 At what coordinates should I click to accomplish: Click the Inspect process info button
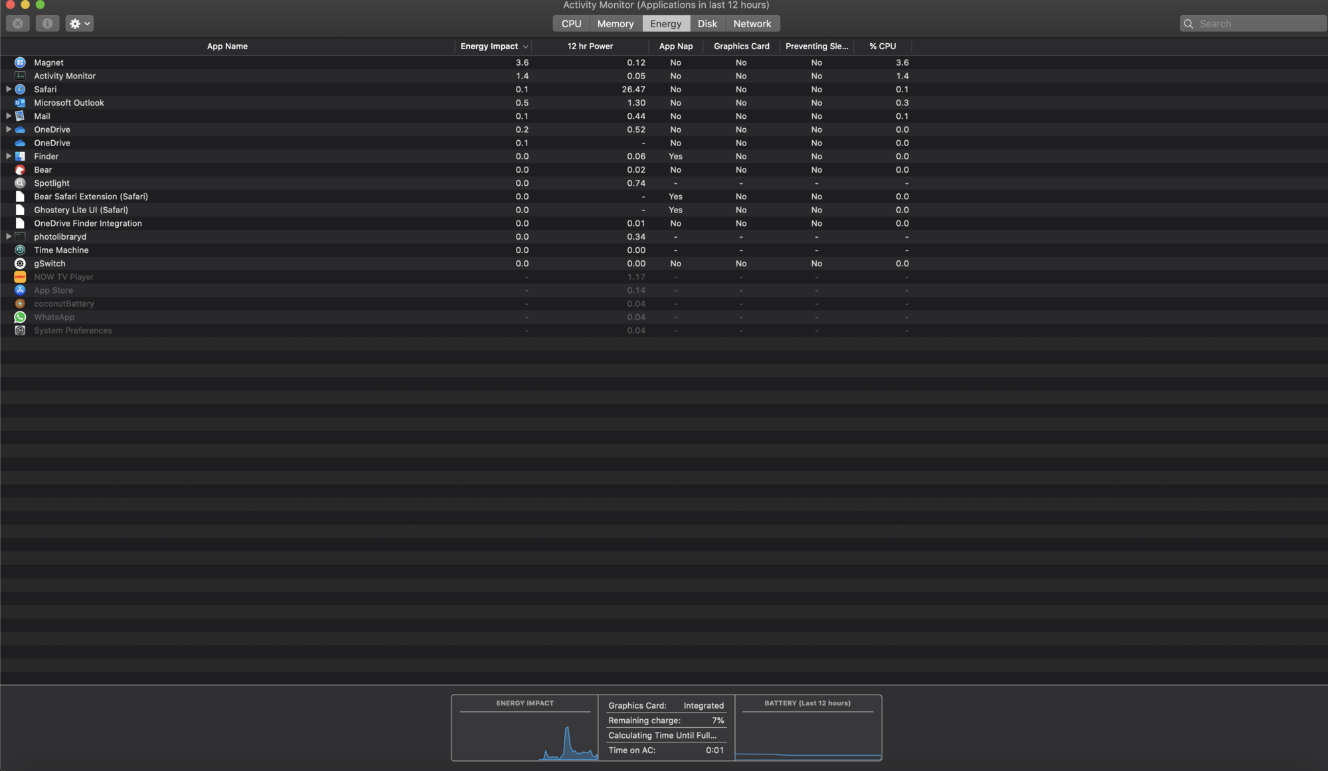click(x=47, y=23)
